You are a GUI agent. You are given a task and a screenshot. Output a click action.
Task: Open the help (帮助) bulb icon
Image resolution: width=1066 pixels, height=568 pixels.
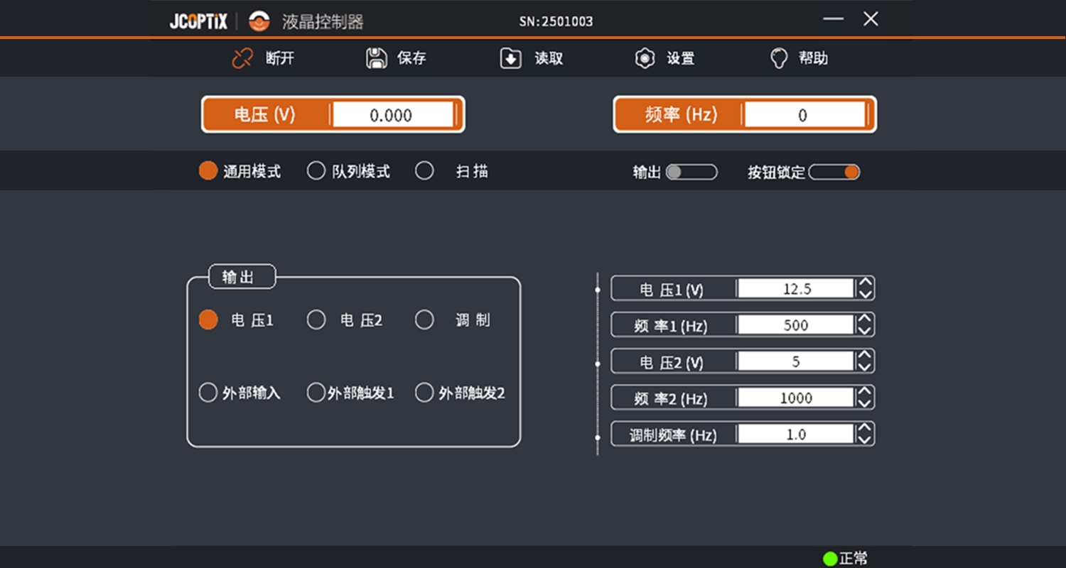tap(779, 58)
